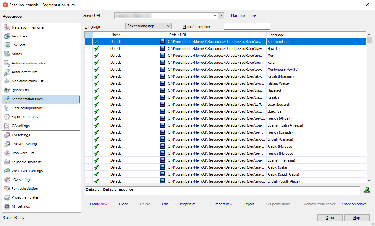Click the Name/description filter field

[x=247, y=27]
